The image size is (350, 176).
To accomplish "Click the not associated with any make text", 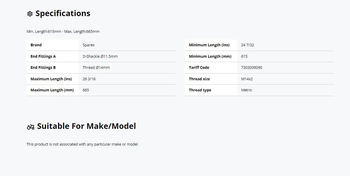I will pyautogui.click(x=82, y=144).
